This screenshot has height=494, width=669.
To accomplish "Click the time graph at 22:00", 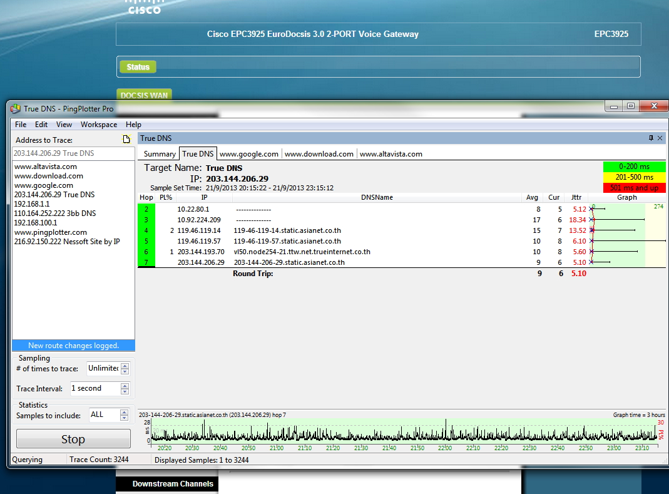I will [445, 432].
